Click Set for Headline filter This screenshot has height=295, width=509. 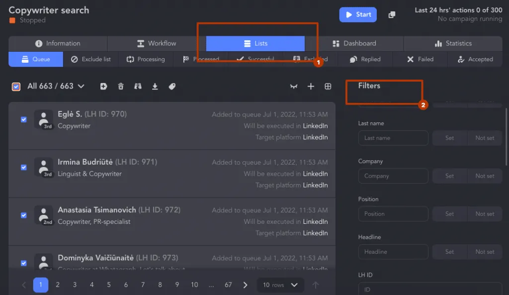pyautogui.click(x=449, y=252)
